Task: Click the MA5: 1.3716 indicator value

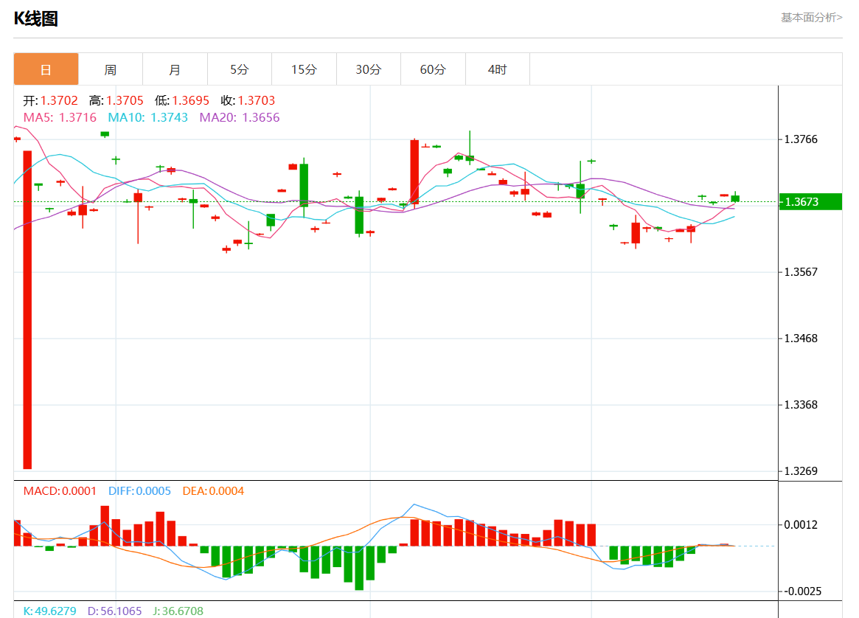Action: [x=60, y=117]
